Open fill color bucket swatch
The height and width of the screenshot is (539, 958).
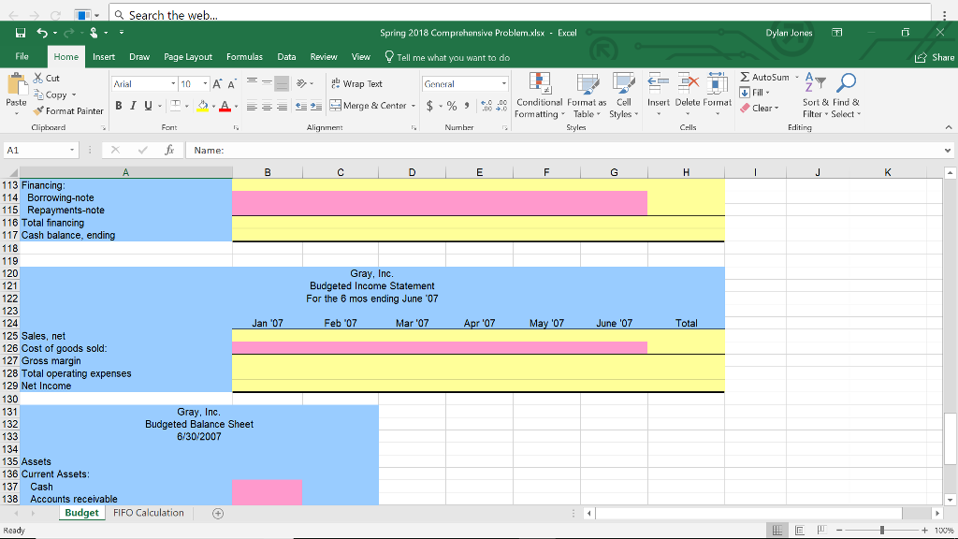point(203,107)
